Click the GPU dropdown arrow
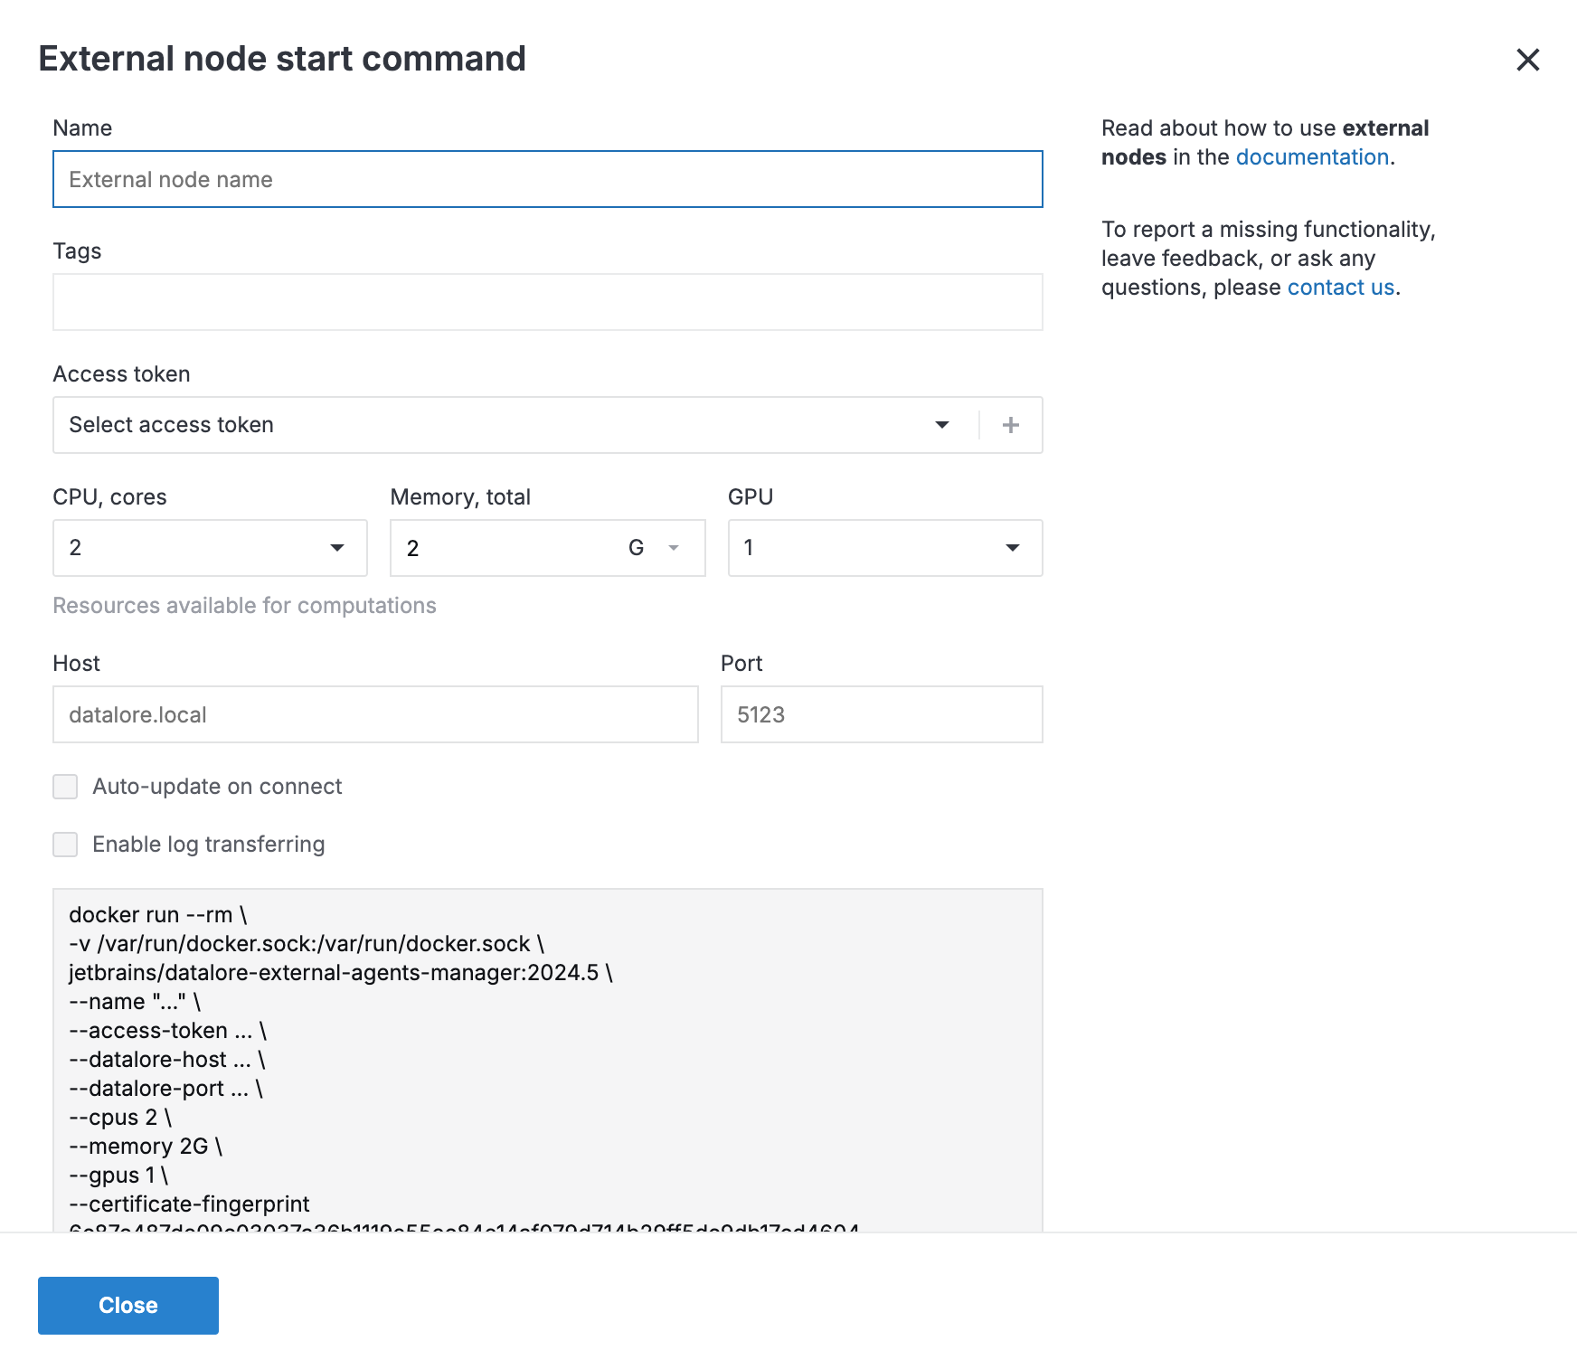1577x1369 pixels. coord(1013,548)
